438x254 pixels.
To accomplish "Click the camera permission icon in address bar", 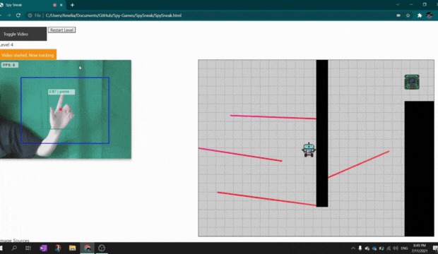I will tap(398, 16).
